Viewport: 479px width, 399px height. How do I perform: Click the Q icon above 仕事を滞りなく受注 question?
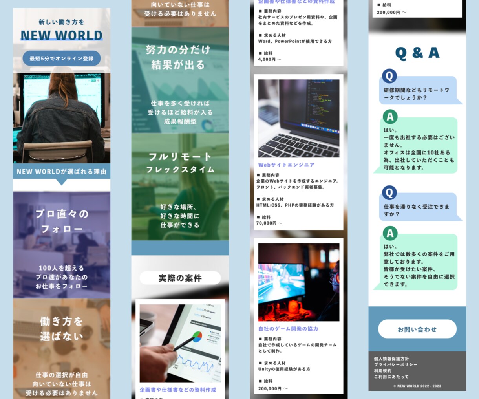click(x=389, y=192)
